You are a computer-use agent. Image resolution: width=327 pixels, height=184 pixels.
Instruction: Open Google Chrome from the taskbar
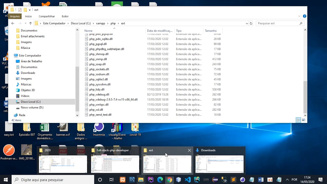(x=169, y=180)
